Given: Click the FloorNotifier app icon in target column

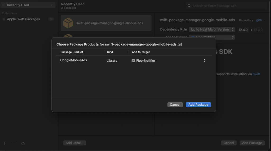Looking at the screenshot, I should click(x=133, y=61).
